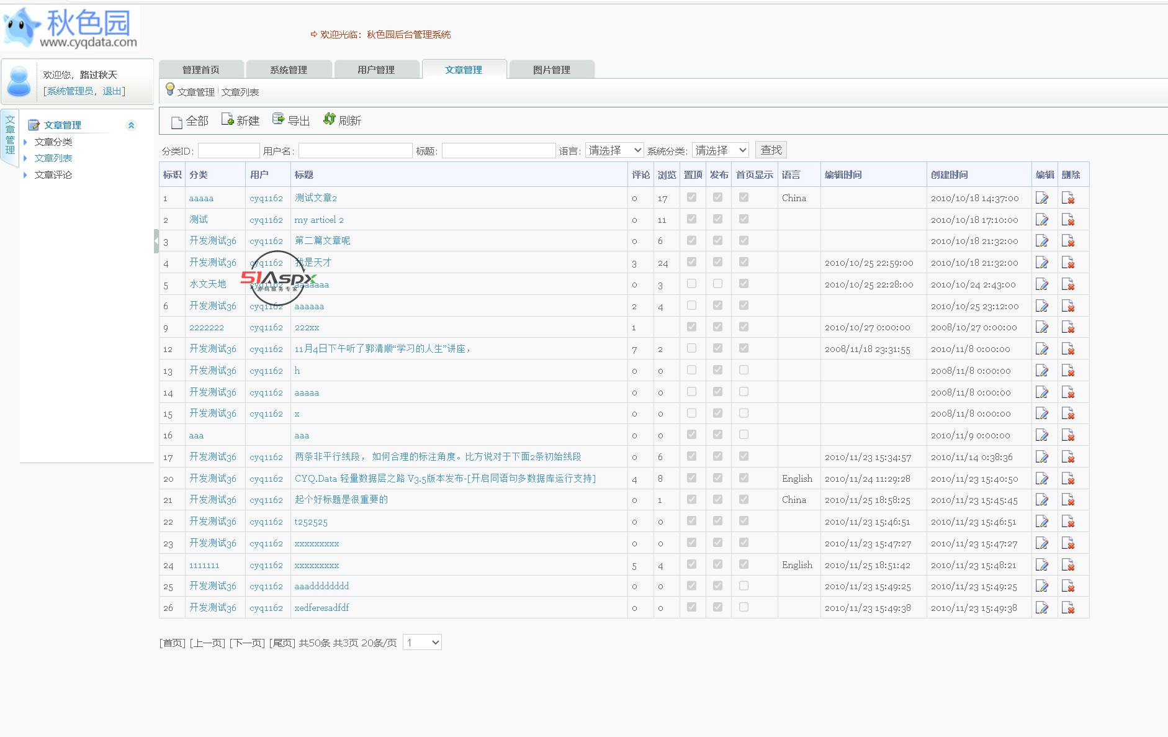The height and width of the screenshot is (737, 1168).
Task: Click the 退出 logout link
Action: 112,91
